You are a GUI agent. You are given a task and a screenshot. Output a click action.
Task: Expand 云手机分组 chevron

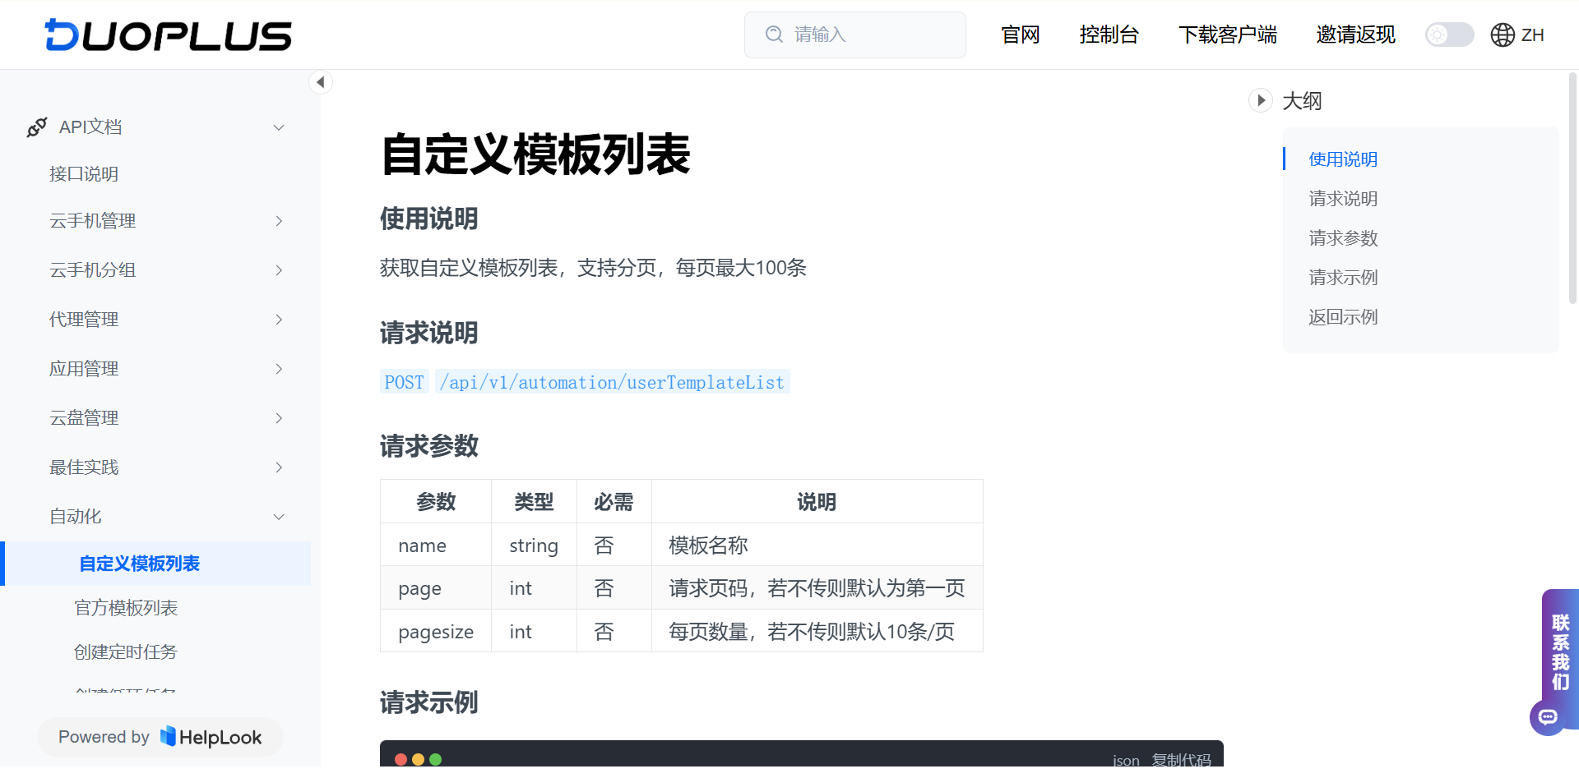click(279, 270)
